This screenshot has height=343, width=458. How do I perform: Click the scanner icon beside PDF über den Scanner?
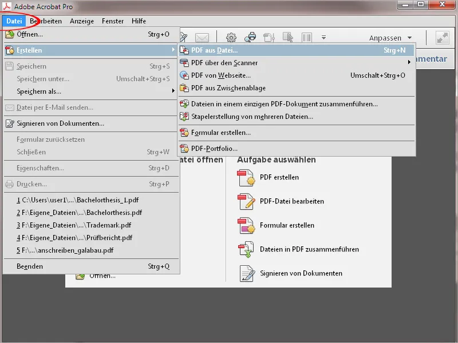pyautogui.click(x=184, y=63)
